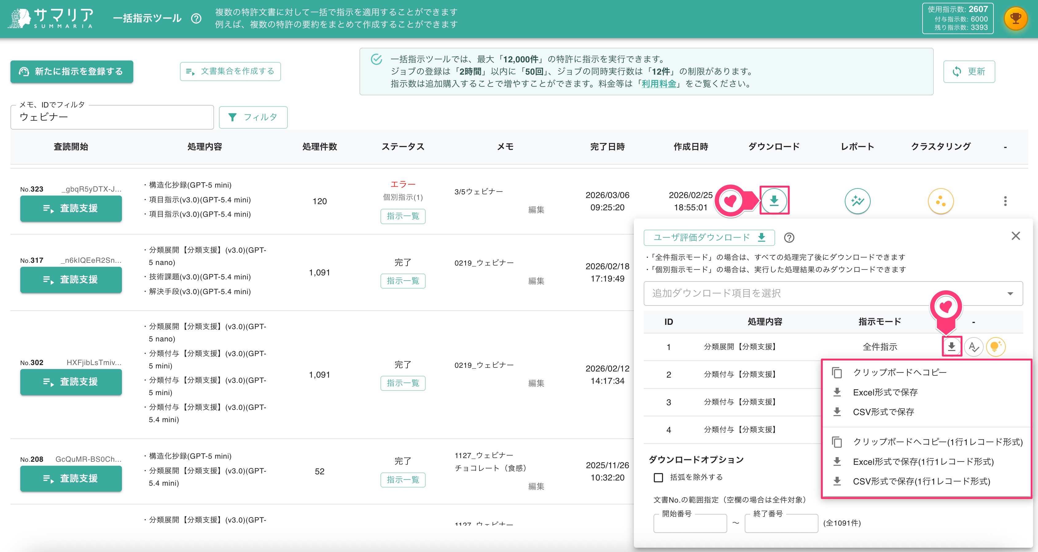Click the メモ、IDでフィルタ input field
The image size is (1038, 552).
112,117
